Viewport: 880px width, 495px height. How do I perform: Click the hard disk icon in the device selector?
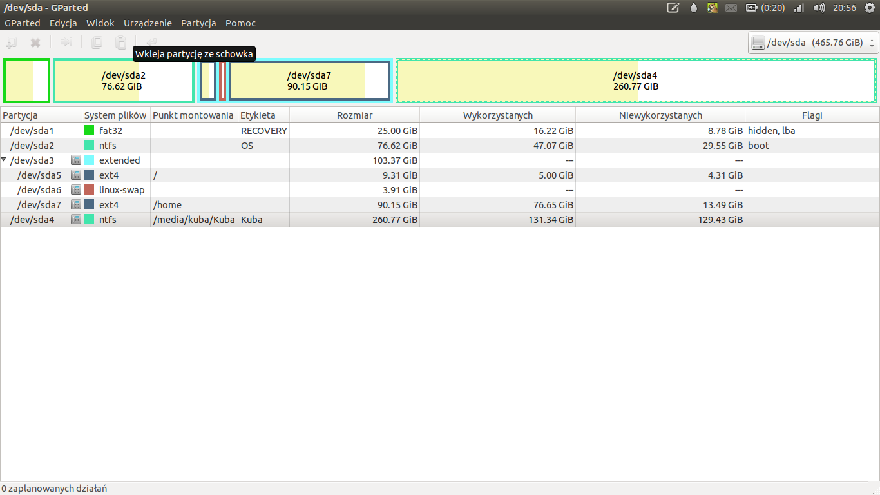click(x=758, y=43)
